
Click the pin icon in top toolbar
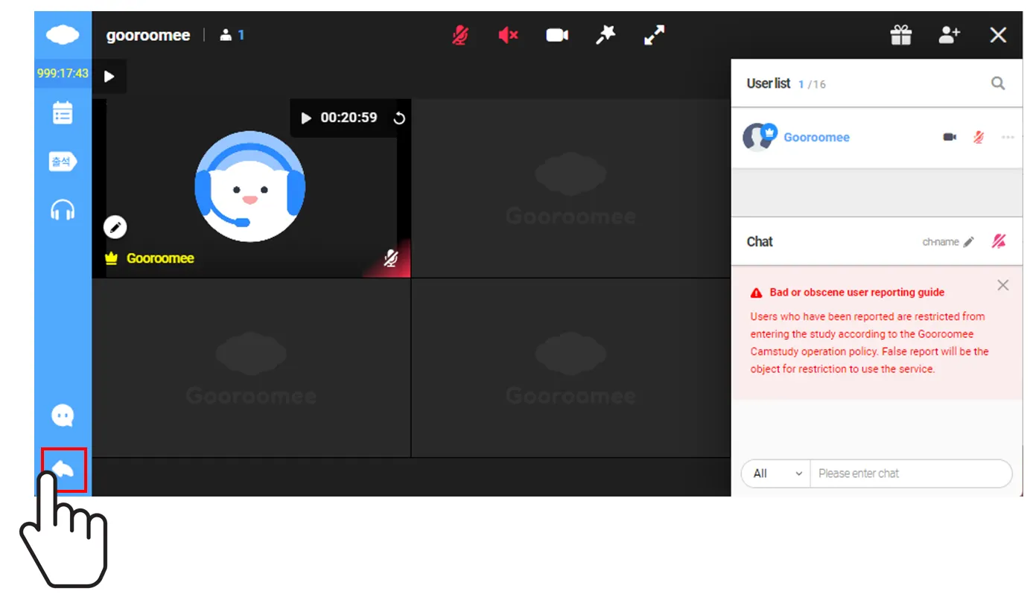[605, 34]
